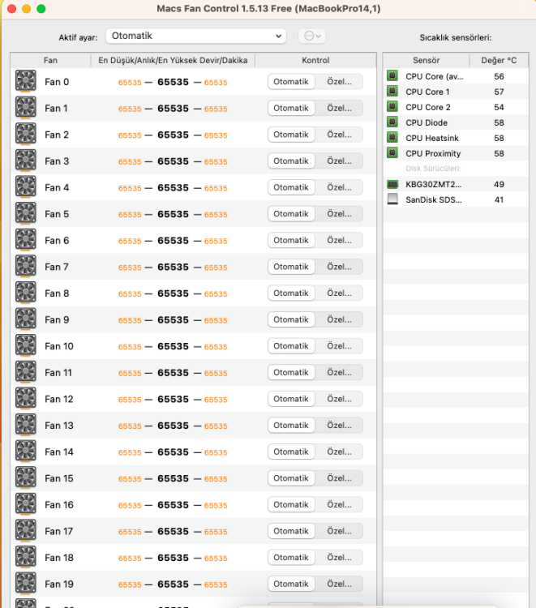This screenshot has width=536, height=608.
Task: Click the Fan 0 fan icon
Action: (x=26, y=81)
